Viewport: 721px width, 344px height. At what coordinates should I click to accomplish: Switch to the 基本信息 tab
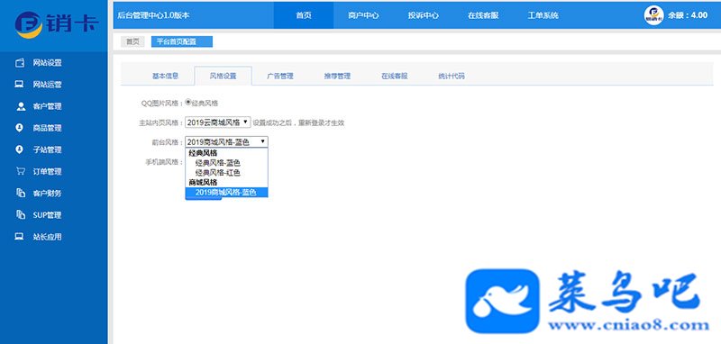click(165, 77)
